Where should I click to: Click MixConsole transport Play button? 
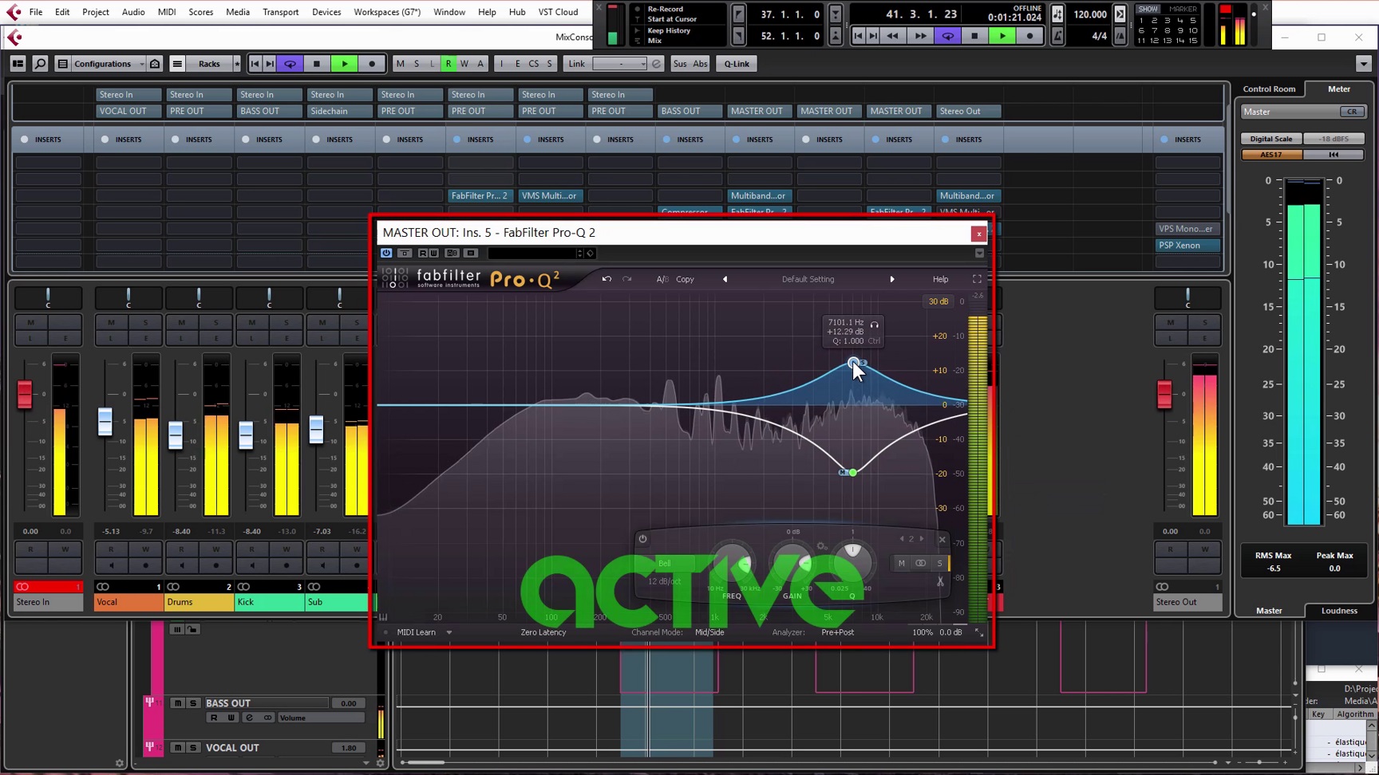coord(345,64)
